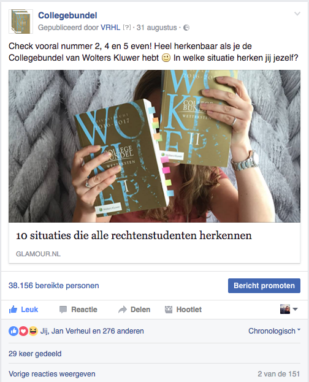Click the Hootlet owl icon
Screen dimensions: 309x382
coord(169,310)
